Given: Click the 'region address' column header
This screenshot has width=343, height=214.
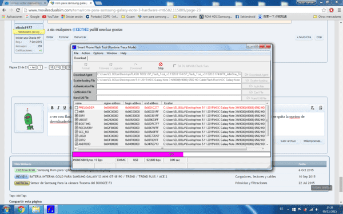Looking at the screenshot, I should pyautogui.click(x=113, y=103).
